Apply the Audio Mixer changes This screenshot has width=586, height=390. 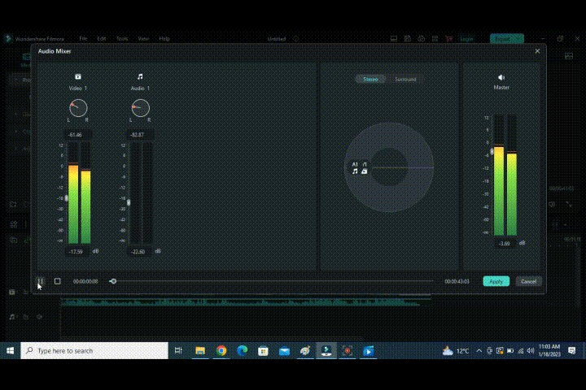click(496, 281)
